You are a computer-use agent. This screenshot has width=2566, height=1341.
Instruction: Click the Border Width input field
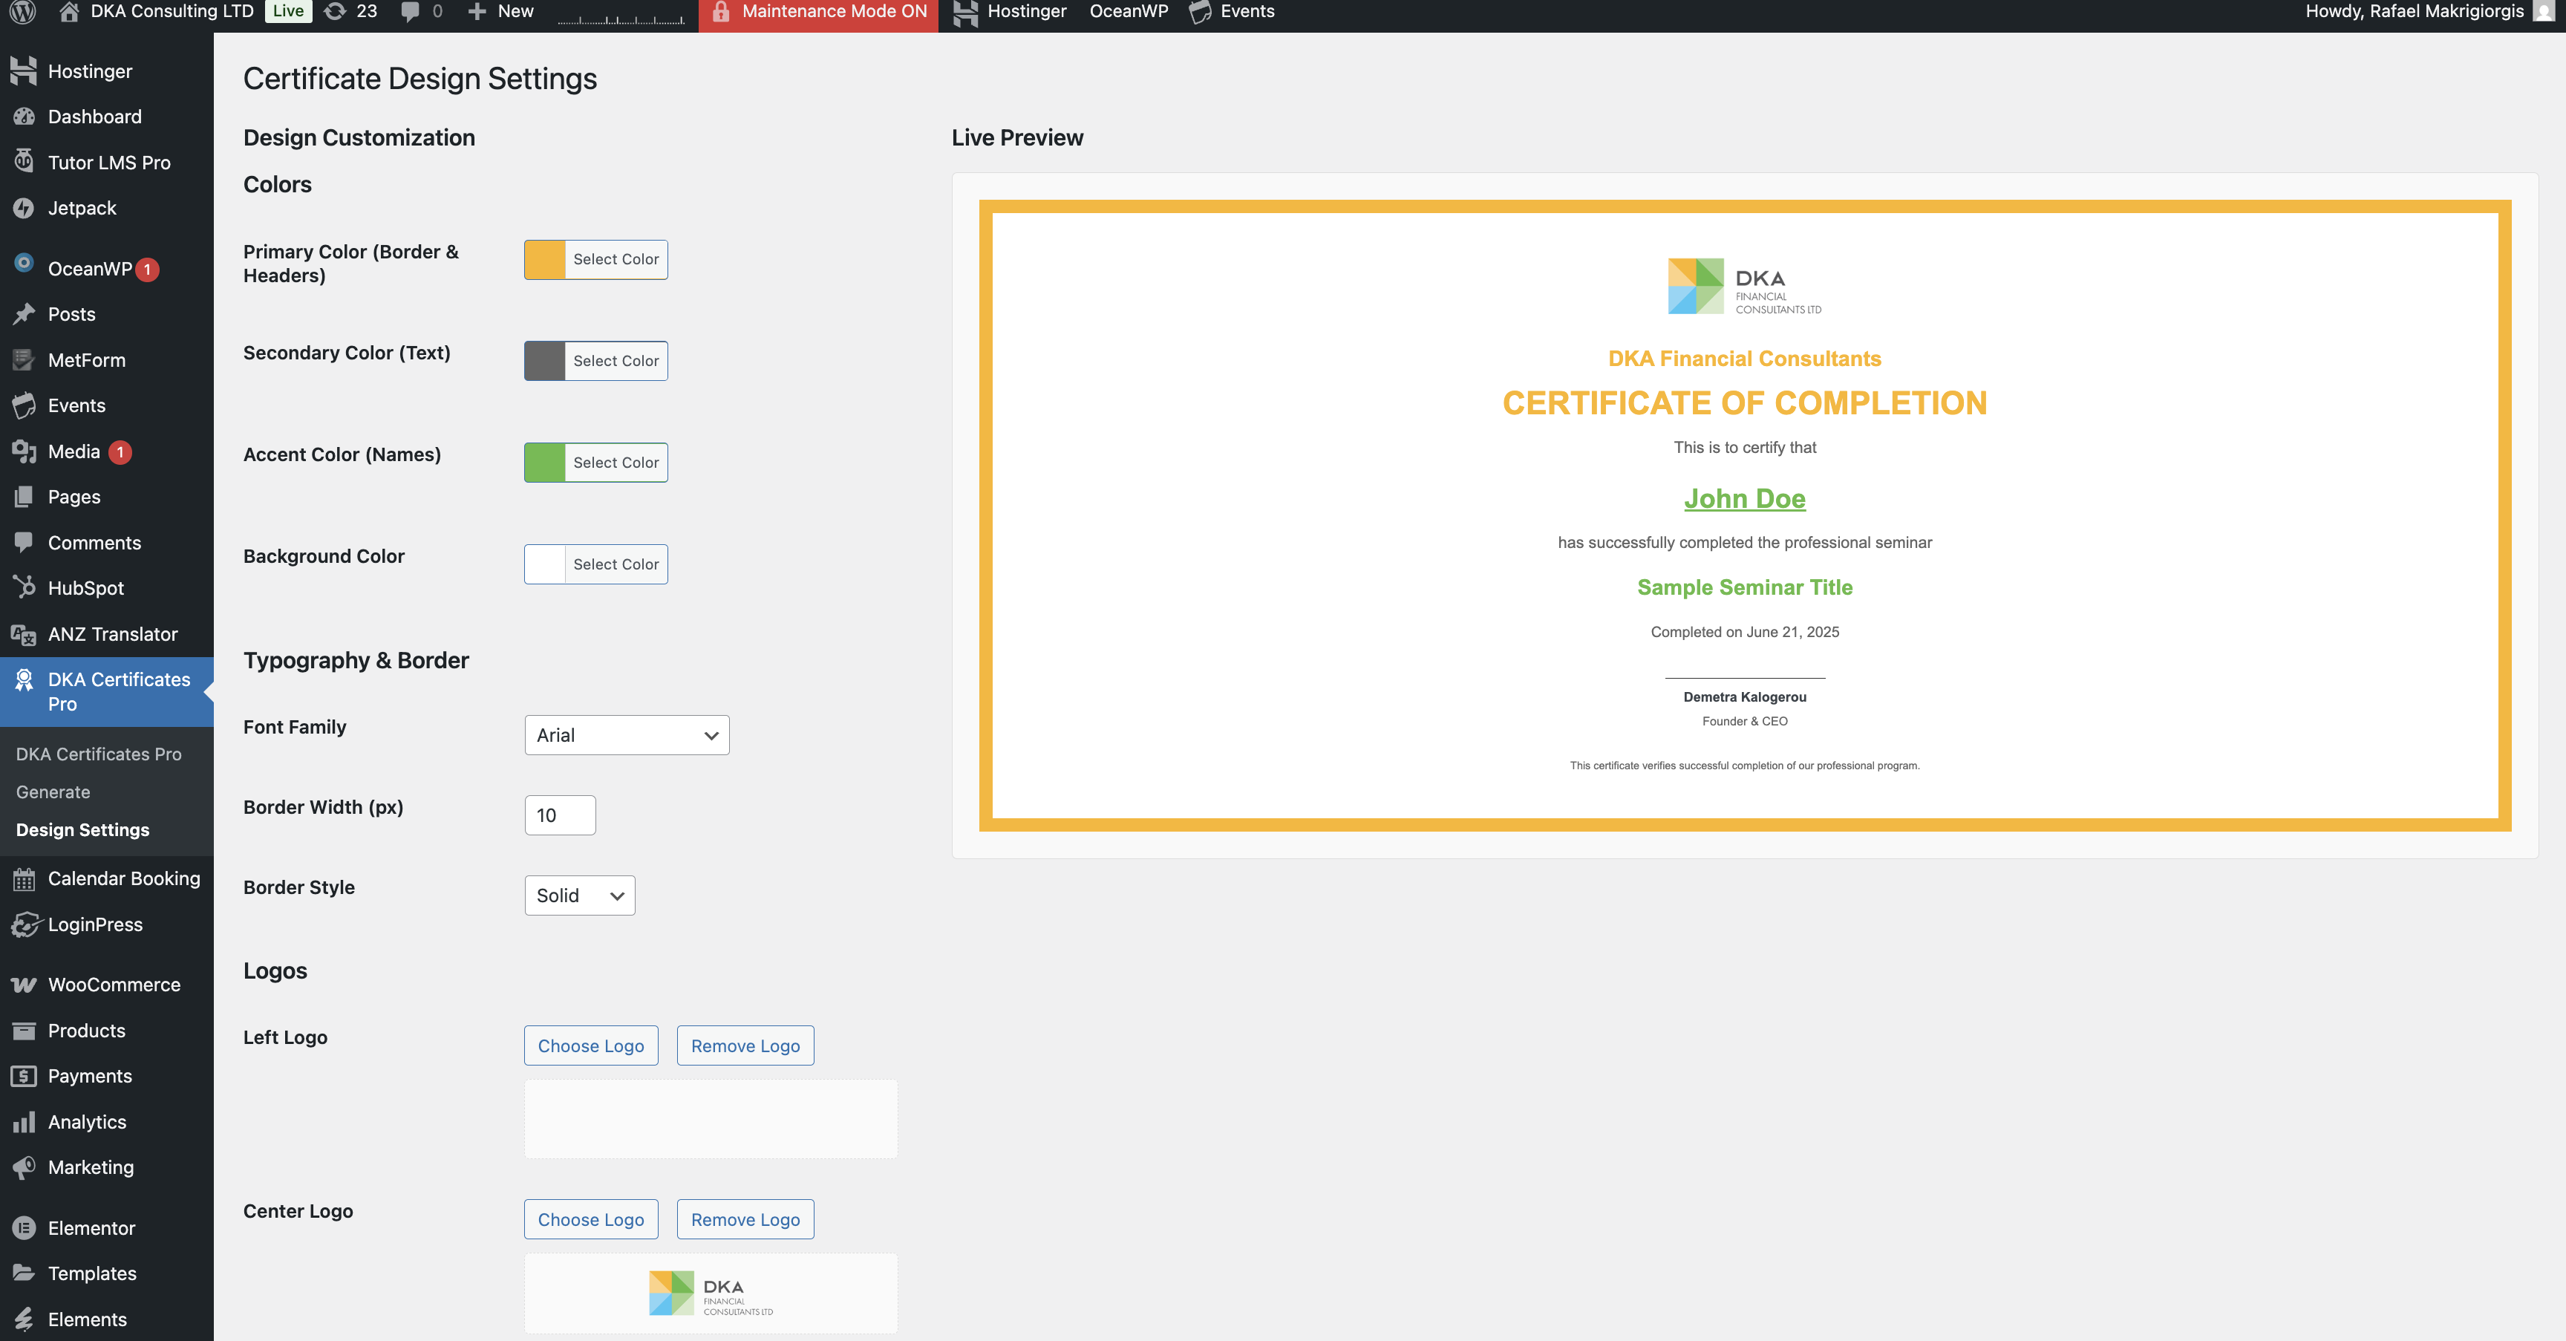pos(560,815)
